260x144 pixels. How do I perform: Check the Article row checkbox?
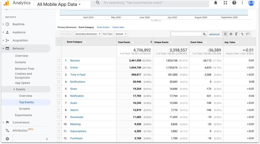tap(59, 68)
